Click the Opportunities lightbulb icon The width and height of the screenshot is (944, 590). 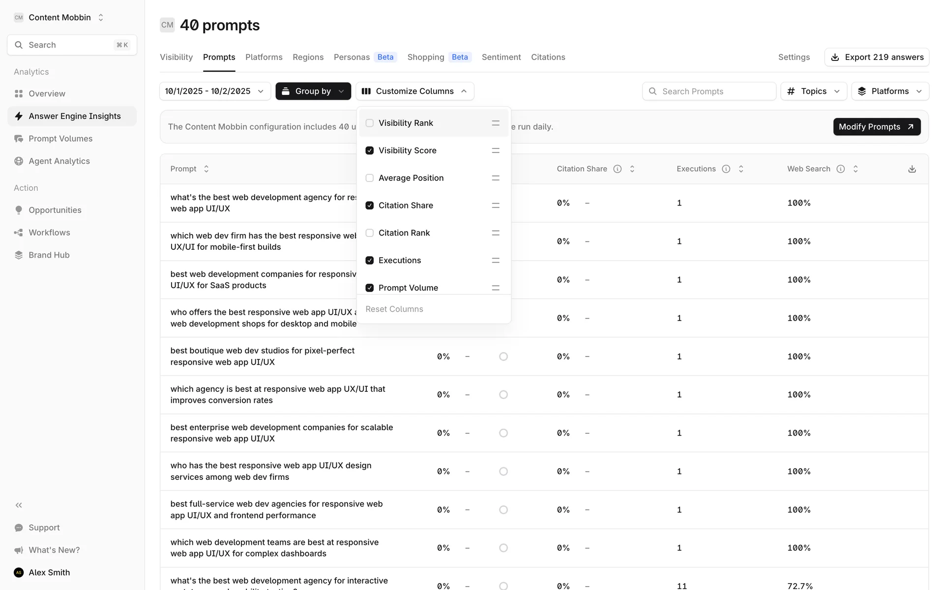(x=19, y=210)
